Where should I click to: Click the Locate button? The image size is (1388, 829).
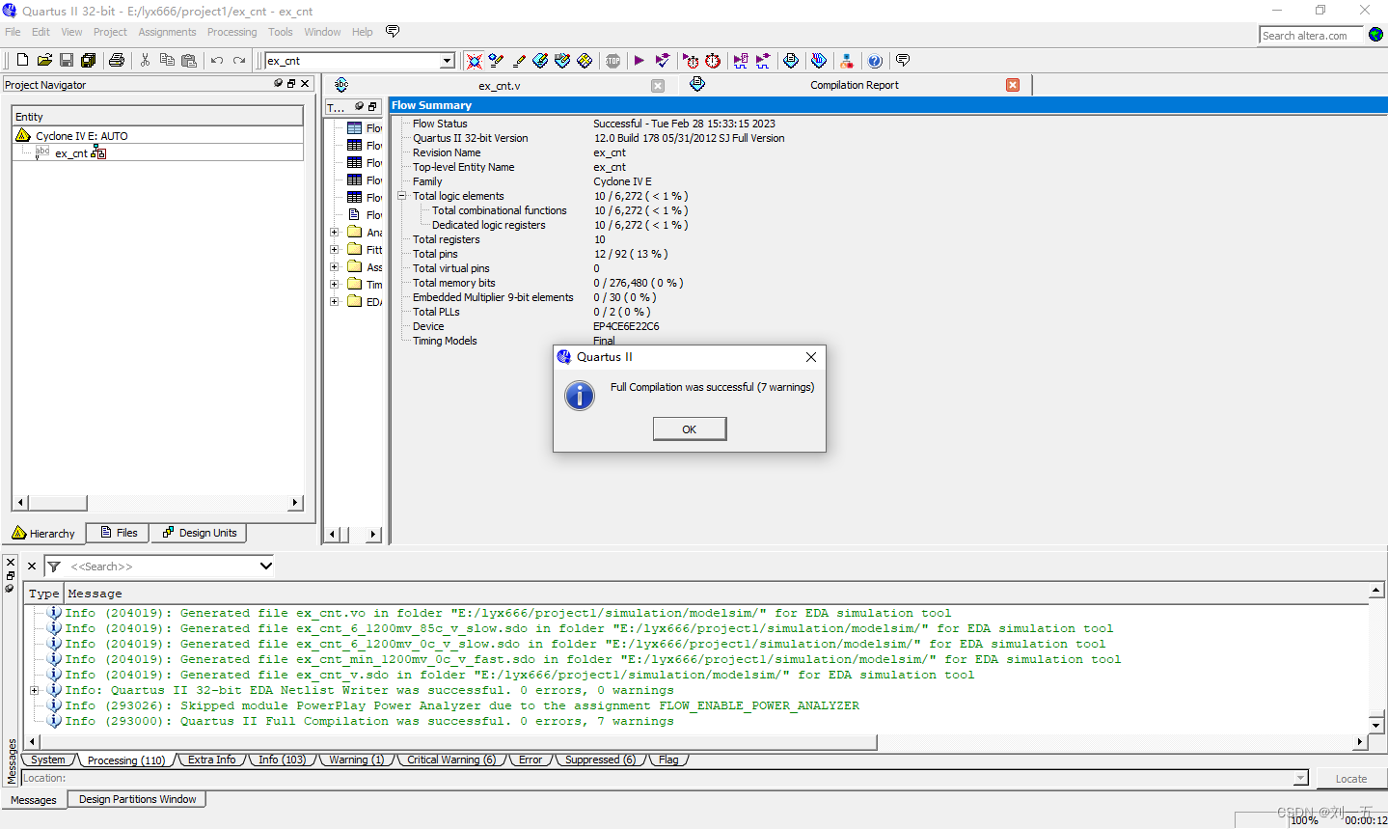1350,779
